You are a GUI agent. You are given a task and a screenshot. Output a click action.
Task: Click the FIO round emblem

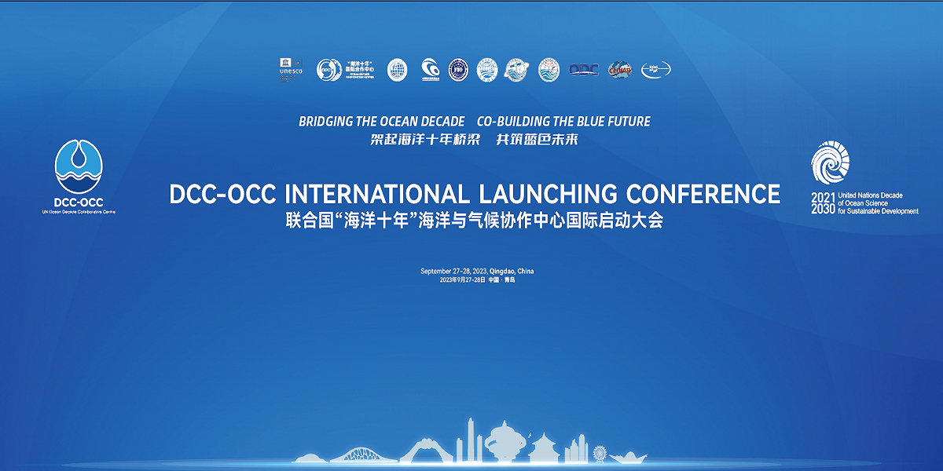click(458, 70)
